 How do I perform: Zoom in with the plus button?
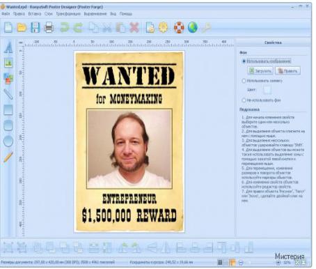click(278, 263)
